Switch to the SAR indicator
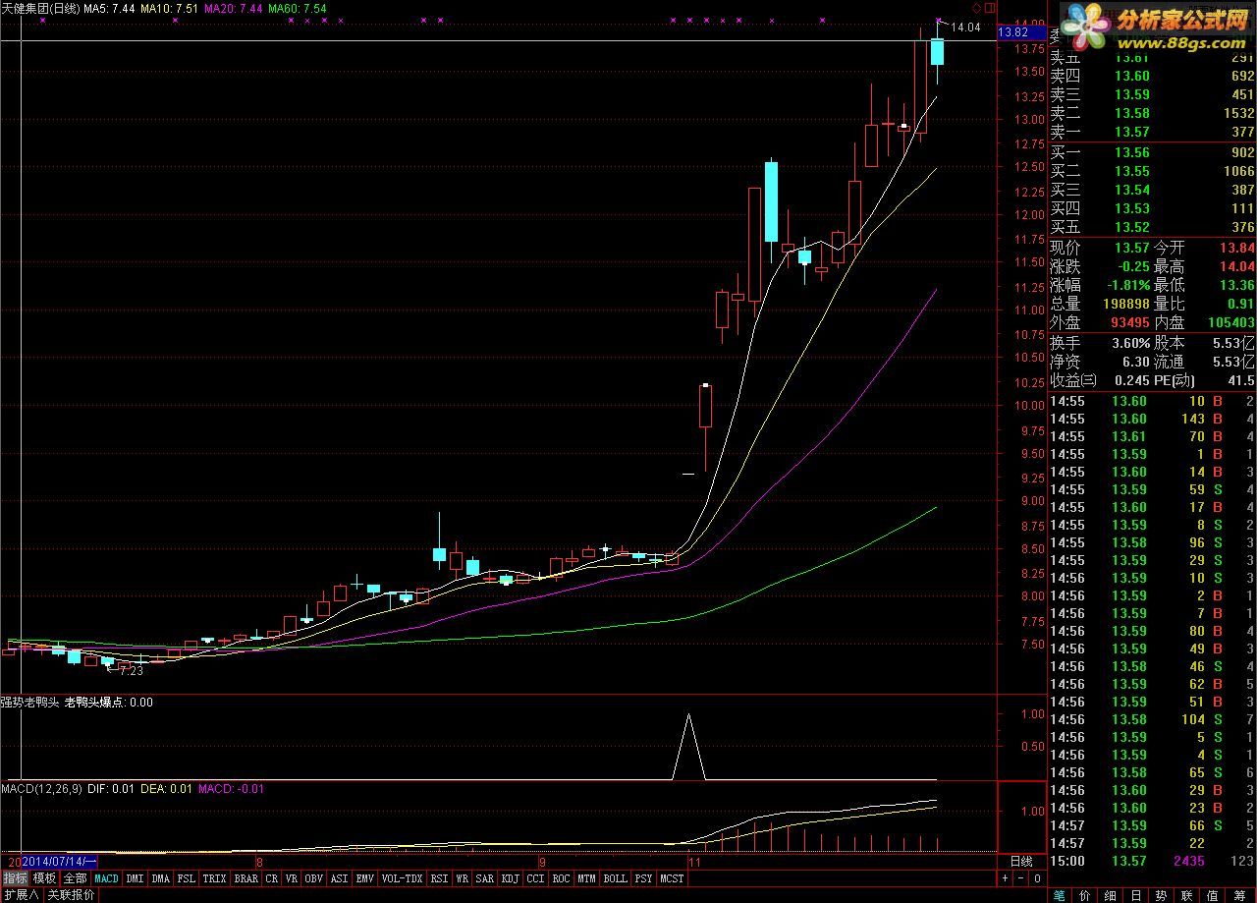This screenshot has height=903, width=1257. (485, 878)
